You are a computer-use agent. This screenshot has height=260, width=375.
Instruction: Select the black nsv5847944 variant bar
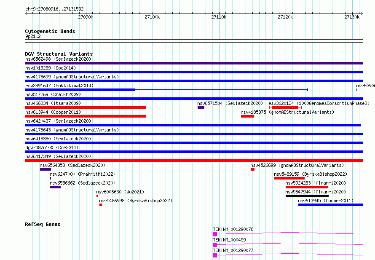point(307,196)
